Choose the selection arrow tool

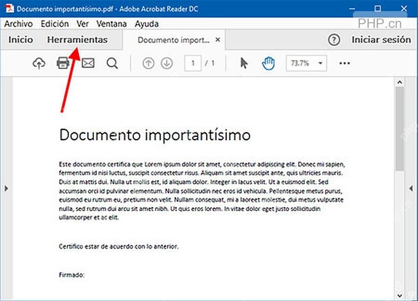pos(244,64)
